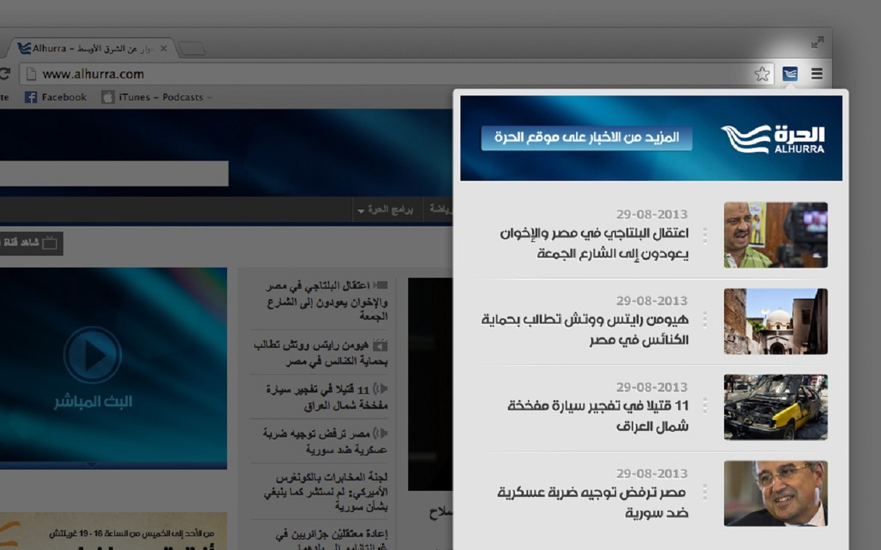
Task: Open webpage list item 'اعتقال البلتاجي'
Action: click(x=327, y=300)
